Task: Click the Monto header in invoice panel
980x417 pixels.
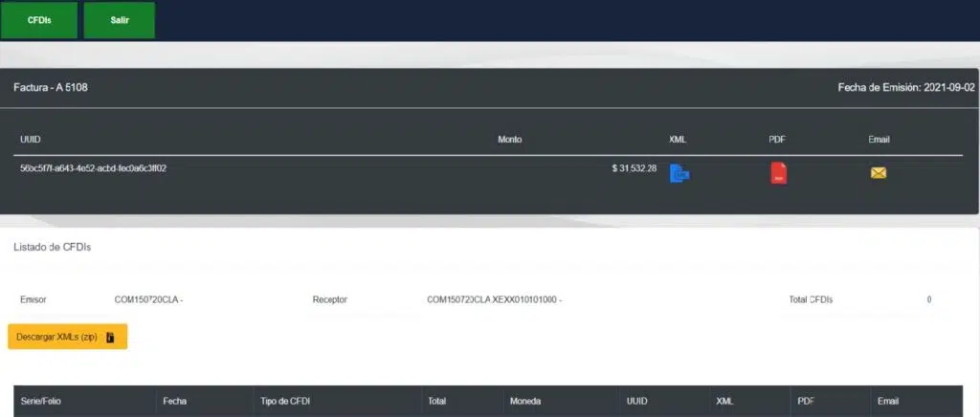Action: (x=510, y=140)
